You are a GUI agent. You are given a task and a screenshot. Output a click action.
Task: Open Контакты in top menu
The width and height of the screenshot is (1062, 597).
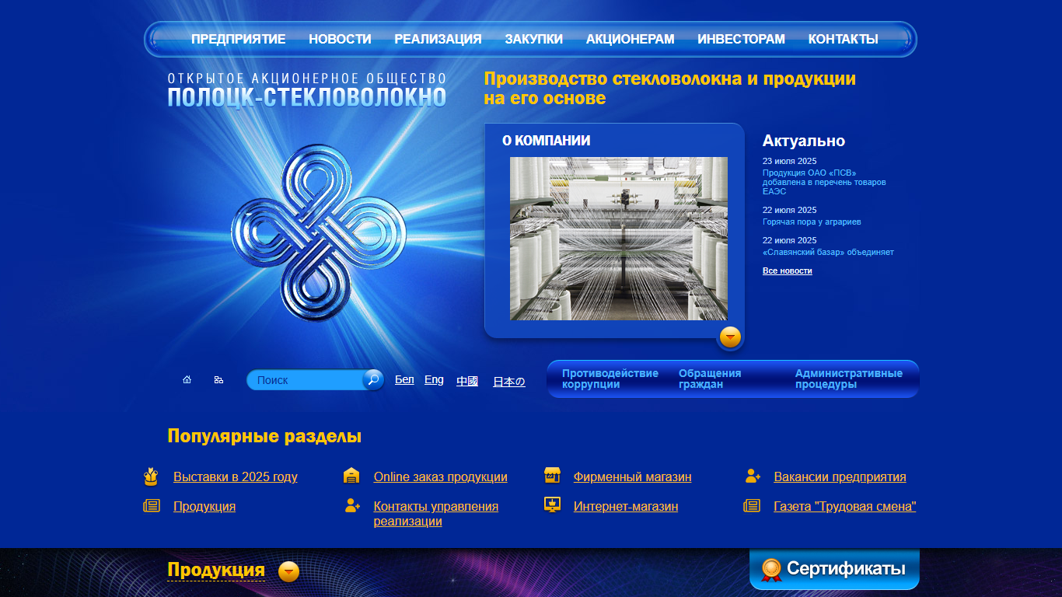(x=843, y=39)
